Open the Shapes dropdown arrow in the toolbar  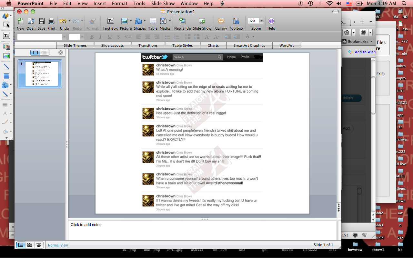[x=145, y=21]
